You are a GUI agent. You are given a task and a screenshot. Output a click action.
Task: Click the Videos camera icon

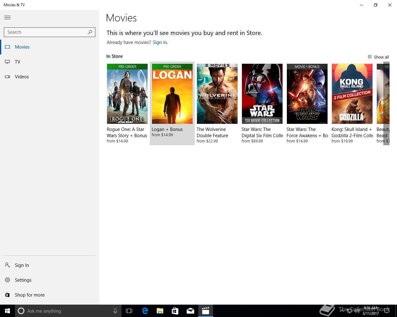click(7, 77)
